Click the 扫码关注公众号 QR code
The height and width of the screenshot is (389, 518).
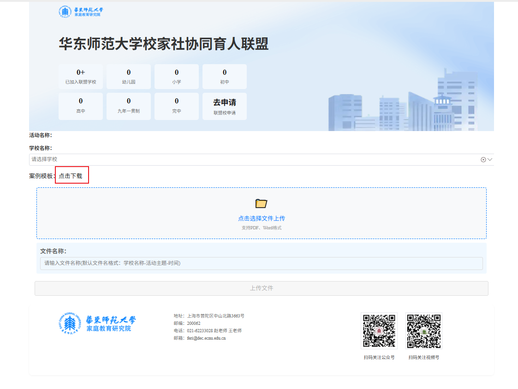(379, 331)
